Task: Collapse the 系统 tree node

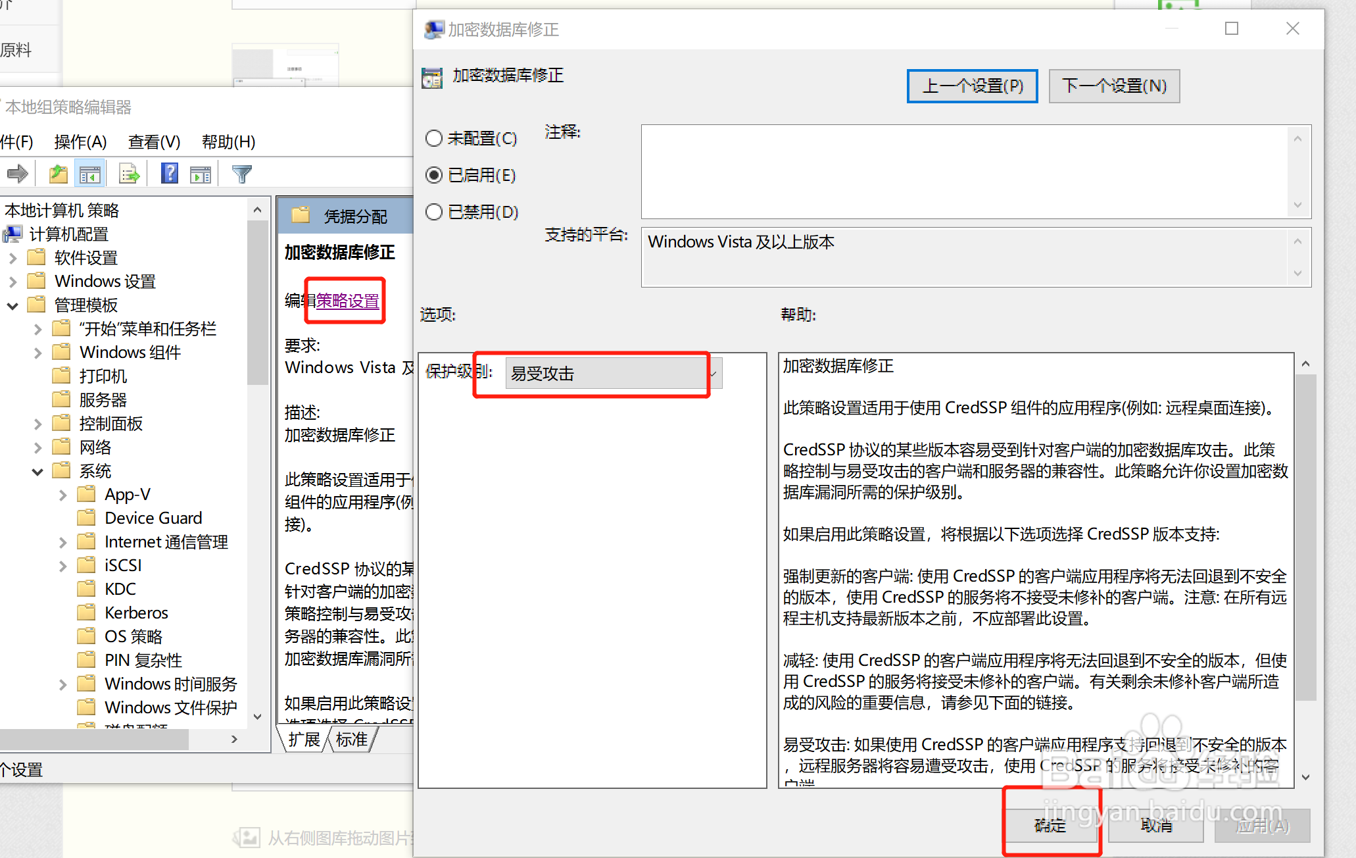Action: 37,471
